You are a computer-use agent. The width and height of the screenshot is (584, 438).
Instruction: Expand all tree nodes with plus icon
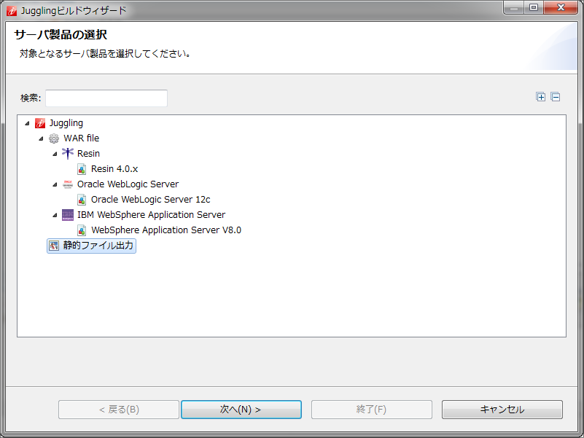coord(541,97)
